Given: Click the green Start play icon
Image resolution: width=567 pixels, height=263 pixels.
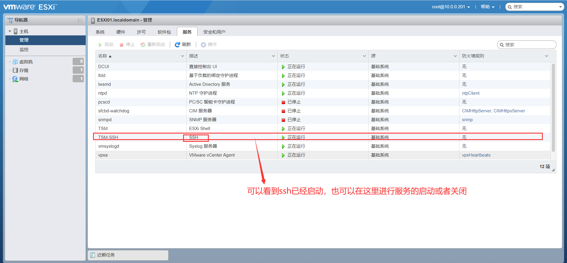Looking at the screenshot, I should (100, 45).
